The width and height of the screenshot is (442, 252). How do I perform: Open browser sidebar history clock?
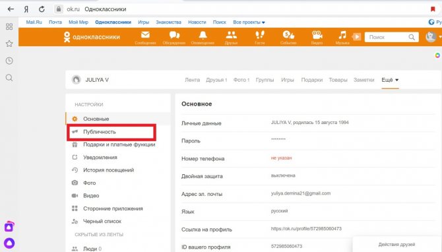[x=9, y=61]
